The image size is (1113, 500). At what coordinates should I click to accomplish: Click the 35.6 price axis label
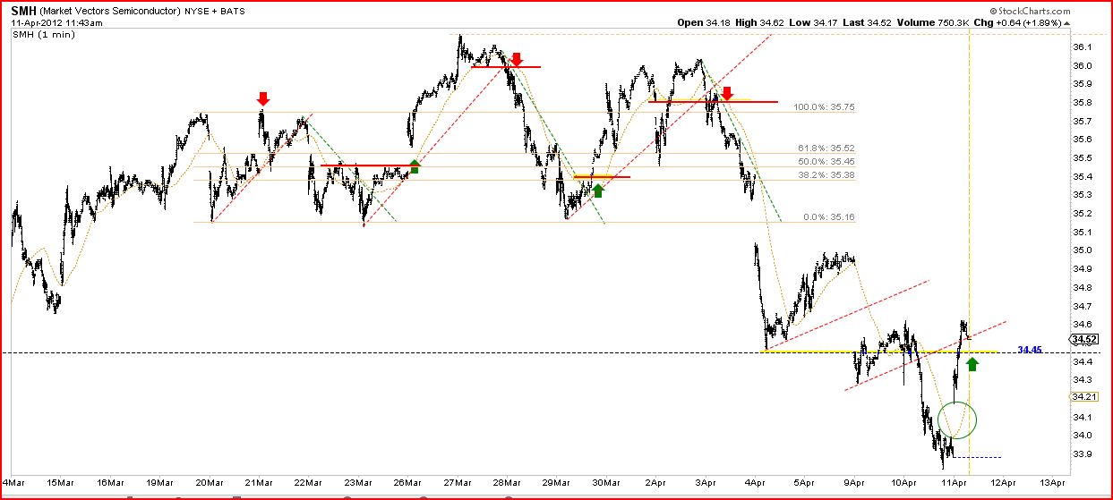point(1081,140)
